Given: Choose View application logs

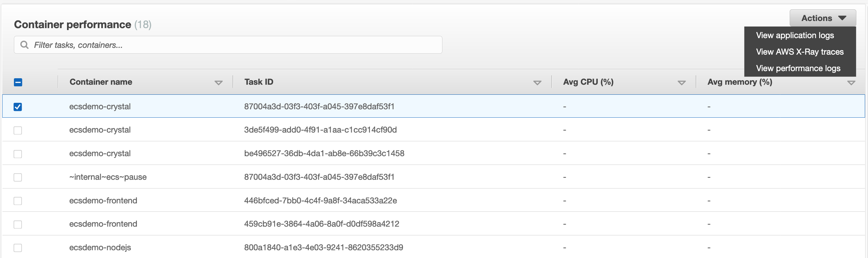Looking at the screenshot, I should coord(795,35).
